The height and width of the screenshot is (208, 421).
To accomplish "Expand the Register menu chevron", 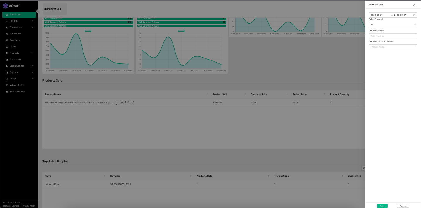I will pos(33,21).
